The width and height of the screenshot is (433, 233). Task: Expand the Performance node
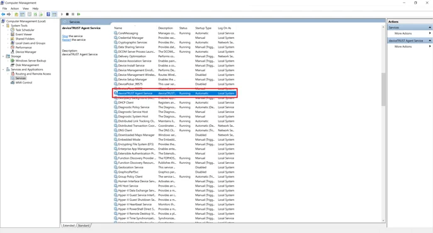coord(8,47)
